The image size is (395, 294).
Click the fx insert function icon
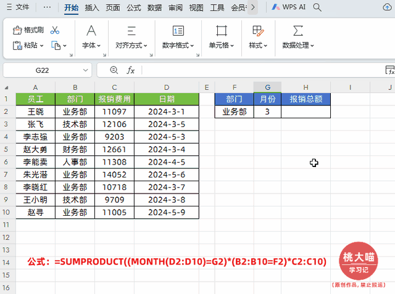coord(130,70)
